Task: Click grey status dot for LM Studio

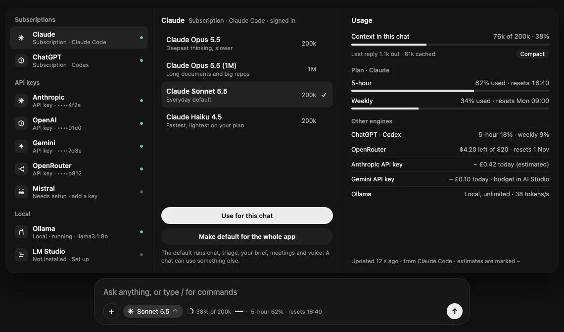Action: [141, 255]
